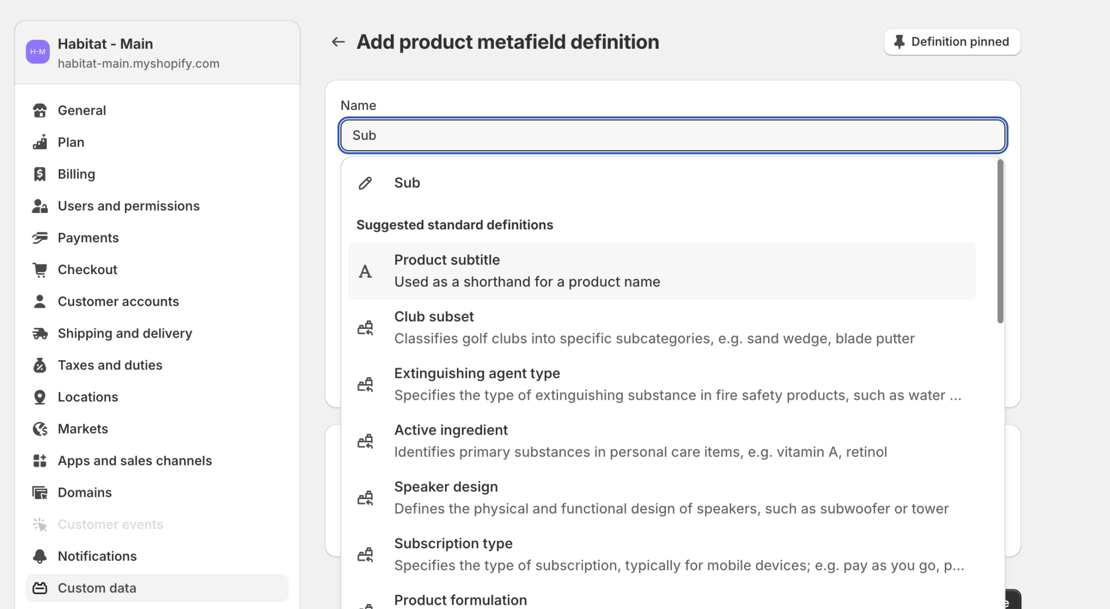This screenshot has height=609, width=1110.
Task: Click the Notifications bell icon
Action: 40,556
